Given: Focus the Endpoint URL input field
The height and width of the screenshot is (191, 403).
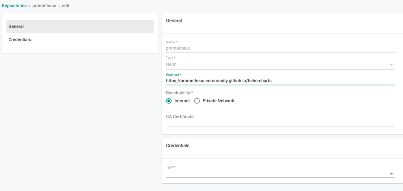Looking at the screenshot, I should (280, 80).
